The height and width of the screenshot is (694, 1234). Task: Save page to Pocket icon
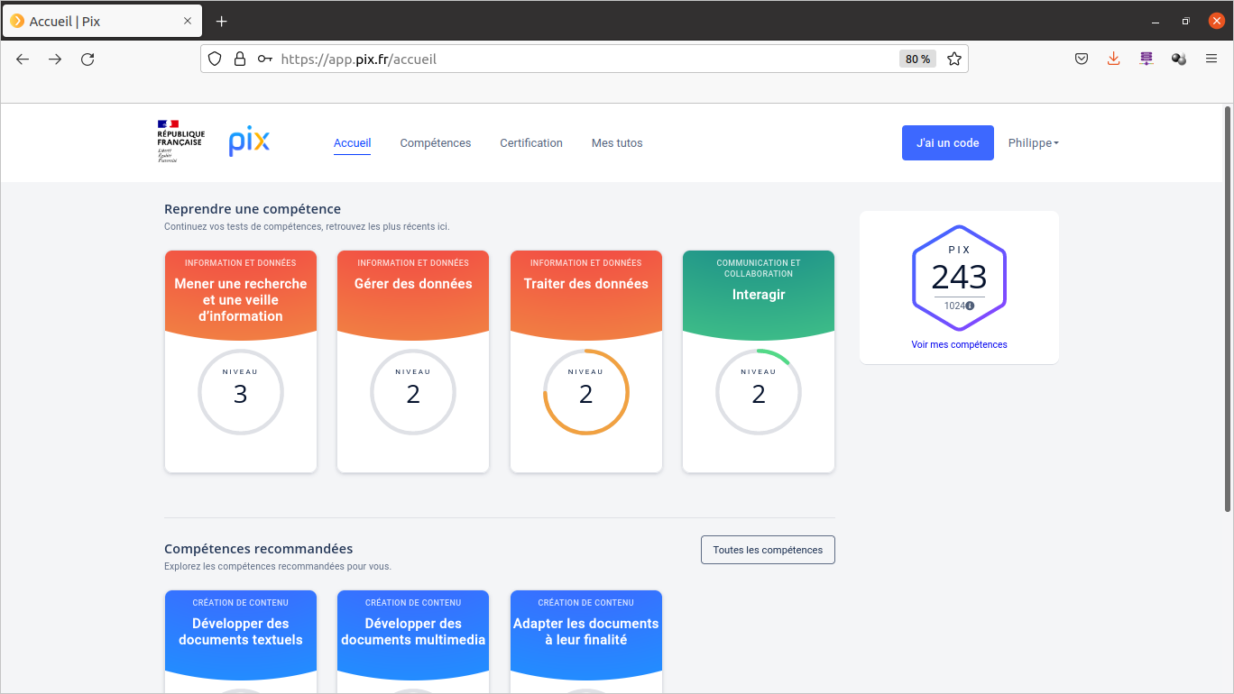[x=1082, y=59]
